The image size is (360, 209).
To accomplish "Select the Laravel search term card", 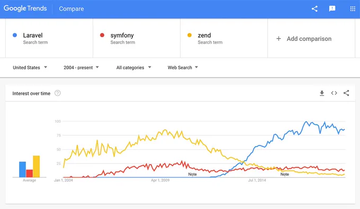I will point(49,38).
